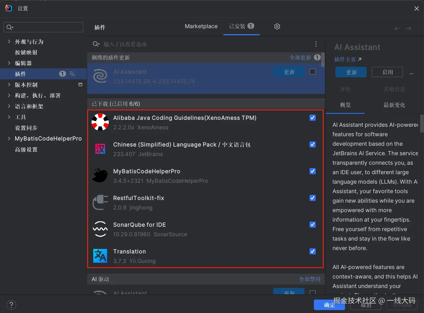Click the plugin description scrollbar
424x313 pixels.
422,124
